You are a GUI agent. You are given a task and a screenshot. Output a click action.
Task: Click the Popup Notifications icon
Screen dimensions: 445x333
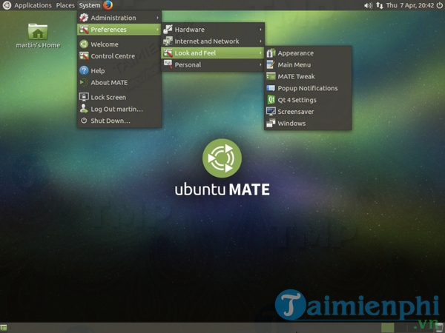coord(271,88)
